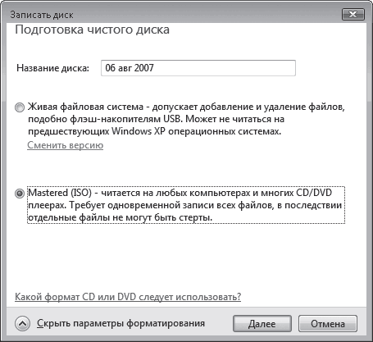Select the Живая файловая система radio button
Image resolution: width=373 pixels, height=342 pixels.
(x=20, y=107)
